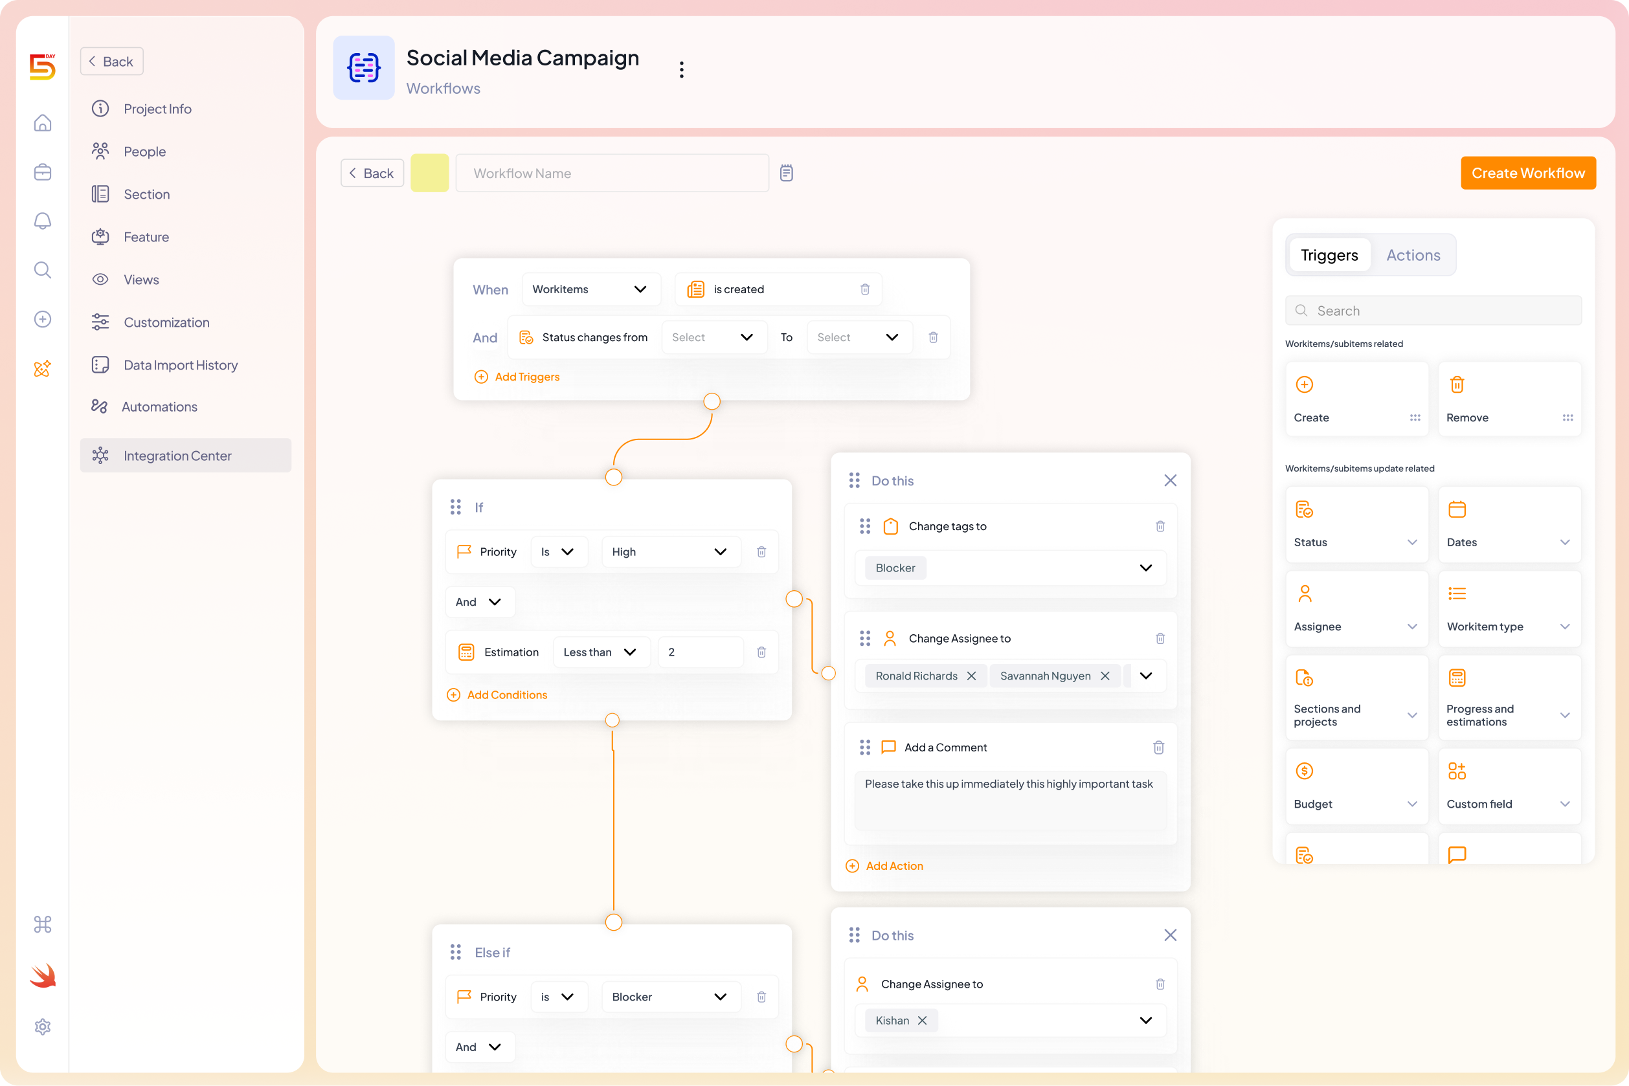Screen dimensions: 1629x1086
Task: Expand the Blocker tags dropdown
Action: point(1145,567)
